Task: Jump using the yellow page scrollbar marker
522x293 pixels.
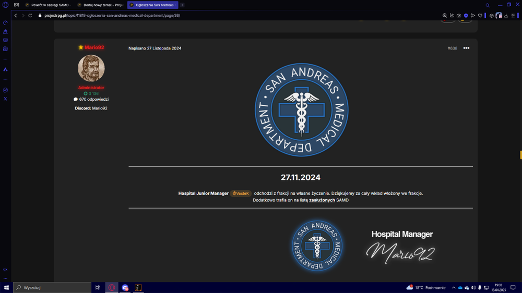Action: point(520,155)
